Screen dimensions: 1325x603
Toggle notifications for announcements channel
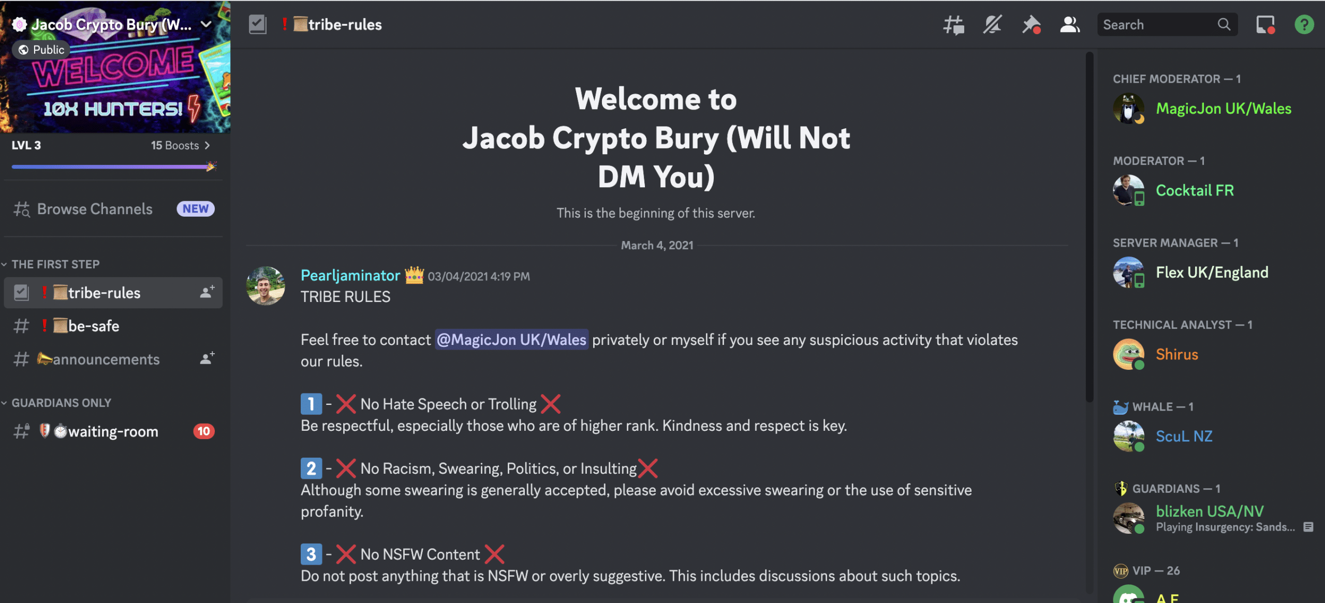coord(209,358)
